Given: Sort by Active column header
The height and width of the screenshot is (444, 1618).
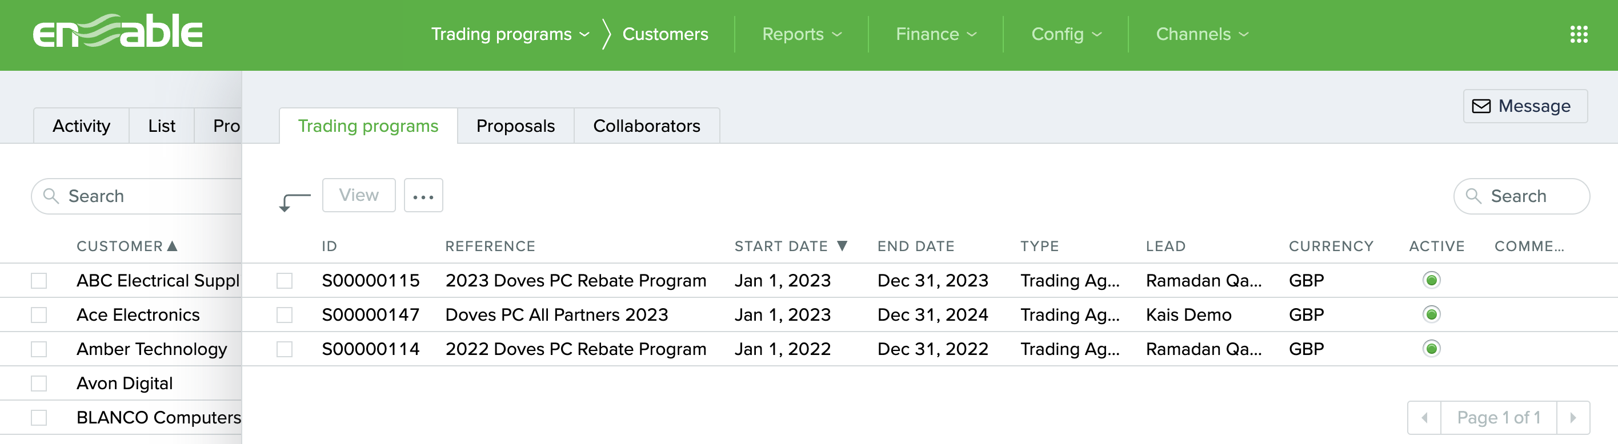Looking at the screenshot, I should [1436, 247].
